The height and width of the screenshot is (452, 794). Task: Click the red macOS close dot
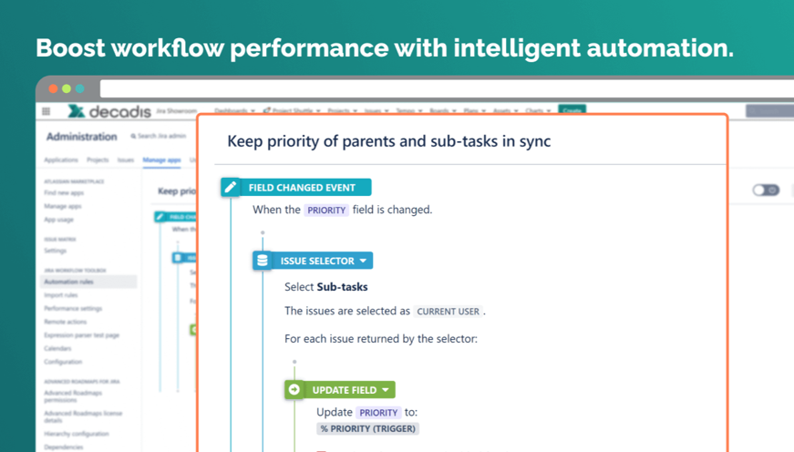point(53,88)
